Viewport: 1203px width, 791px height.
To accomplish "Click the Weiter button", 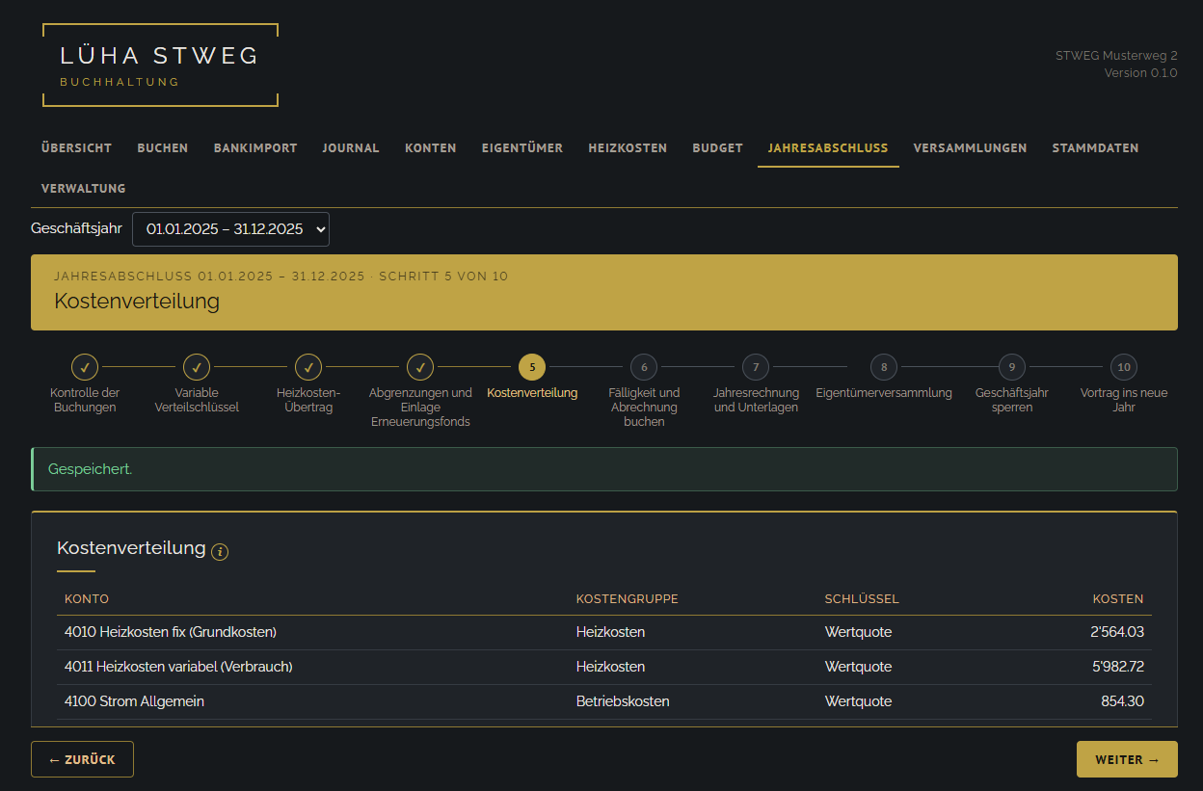I will click(1127, 759).
